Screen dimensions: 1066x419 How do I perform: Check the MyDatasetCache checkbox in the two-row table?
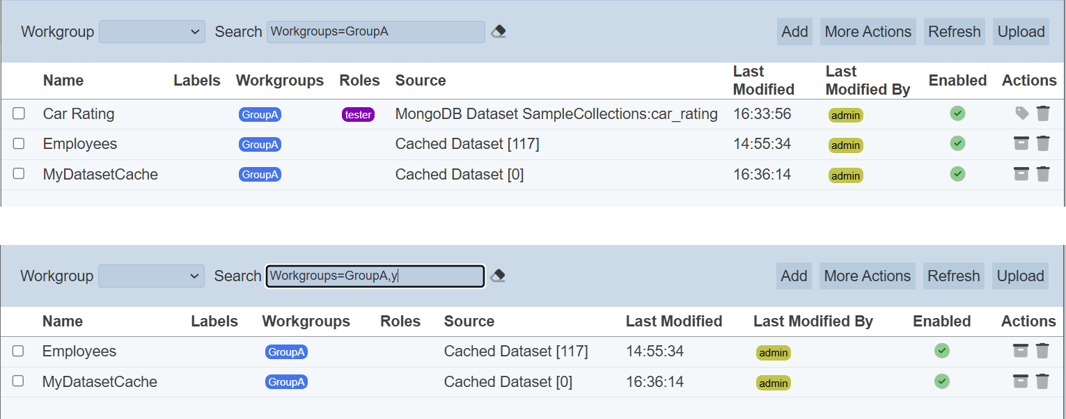click(18, 381)
